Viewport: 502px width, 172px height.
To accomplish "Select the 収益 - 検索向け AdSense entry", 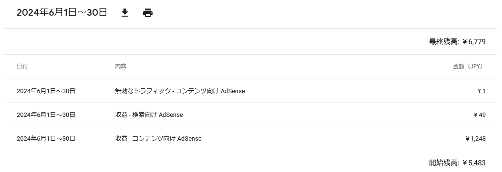I will click(149, 115).
